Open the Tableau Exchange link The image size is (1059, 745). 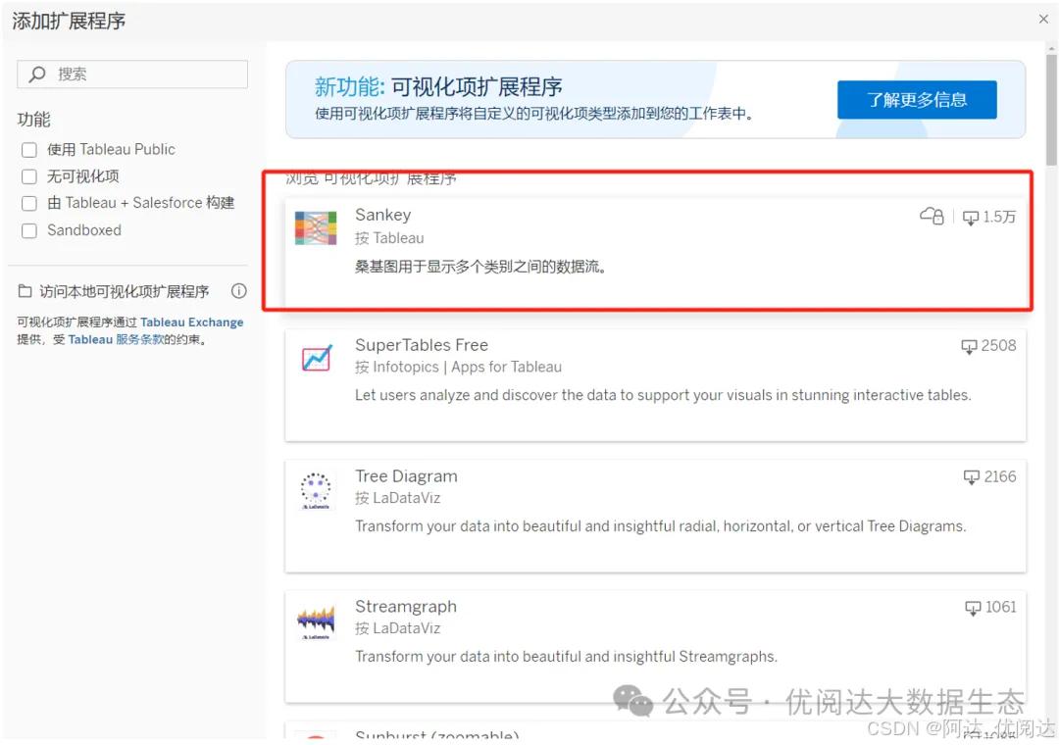192,323
